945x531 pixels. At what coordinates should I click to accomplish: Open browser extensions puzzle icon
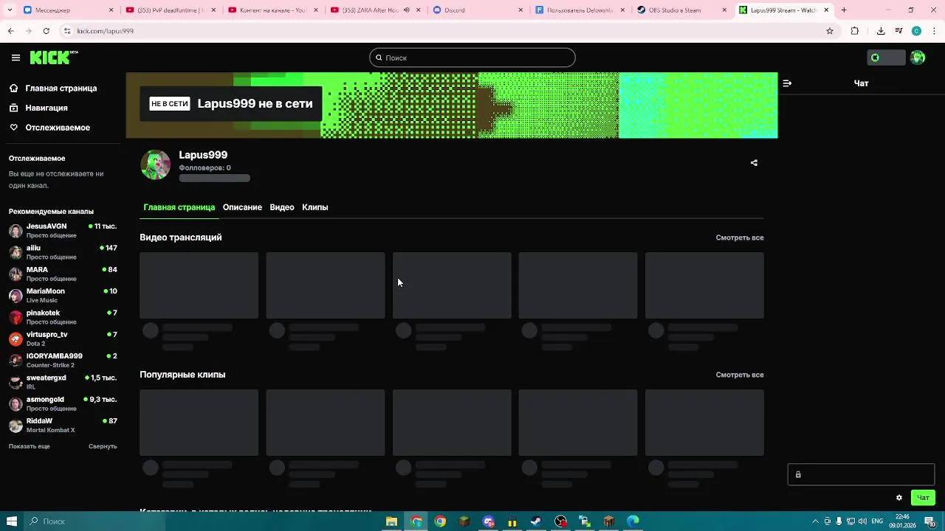click(855, 31)
